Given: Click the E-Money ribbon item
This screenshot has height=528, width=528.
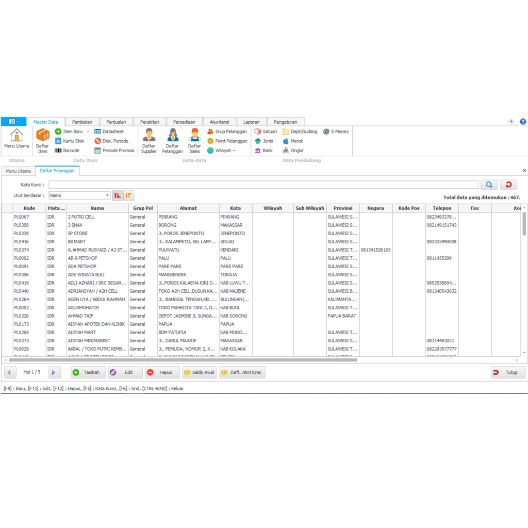Looking at the screenshot, I should [x=336, y=131].
